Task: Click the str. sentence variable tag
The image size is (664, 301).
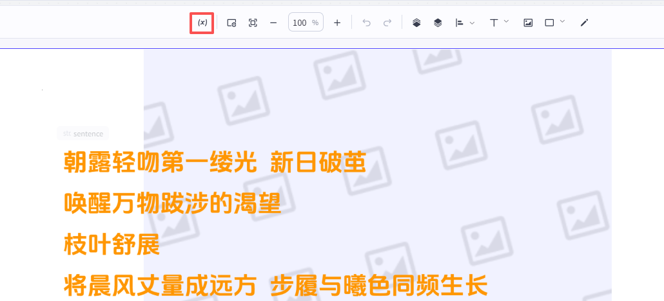Action: click(x=83, y=134)
